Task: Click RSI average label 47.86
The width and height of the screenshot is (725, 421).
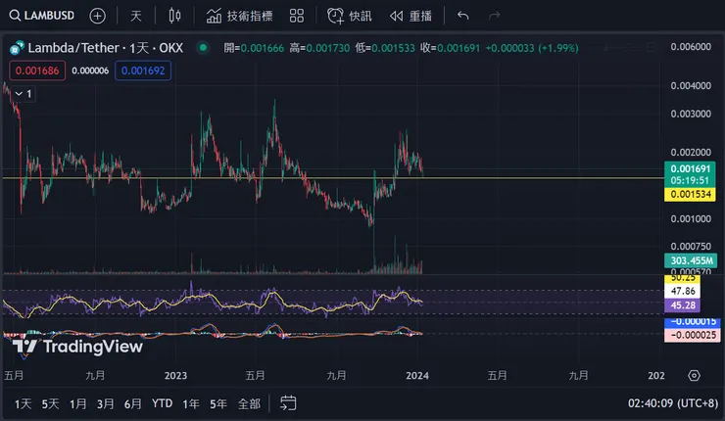Action: (683, 291)
